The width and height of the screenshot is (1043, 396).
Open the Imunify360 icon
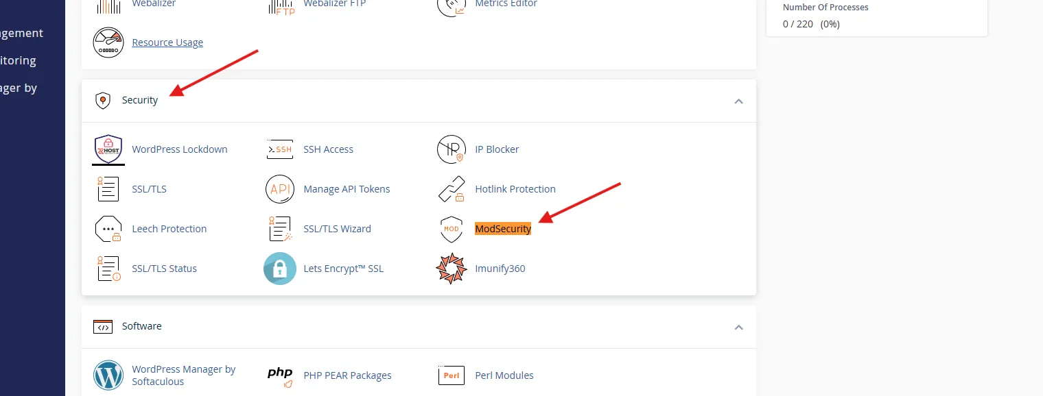[x=452, y=269]
